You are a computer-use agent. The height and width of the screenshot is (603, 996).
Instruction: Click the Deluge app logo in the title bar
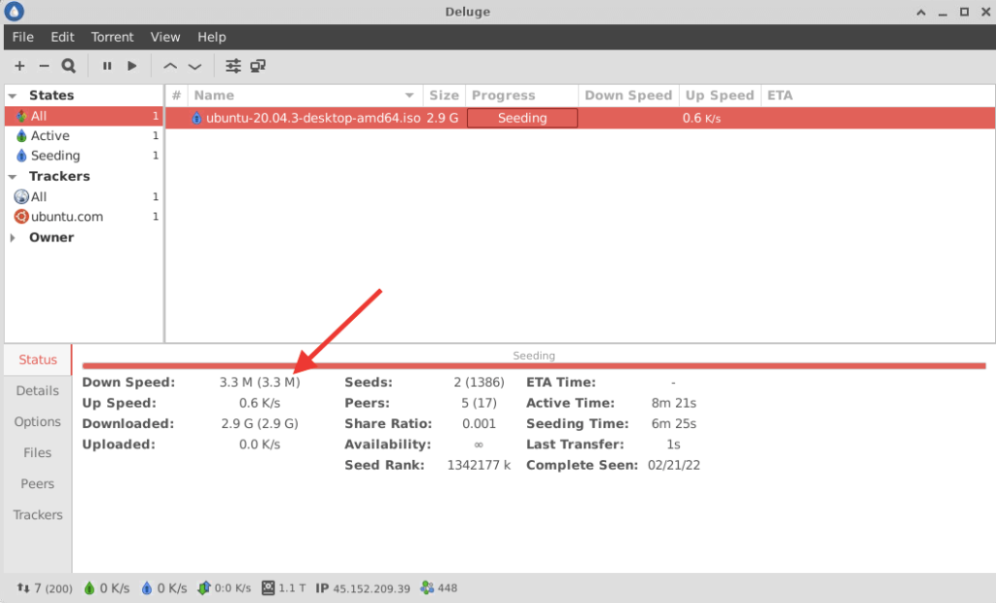[x=14, y=12]
